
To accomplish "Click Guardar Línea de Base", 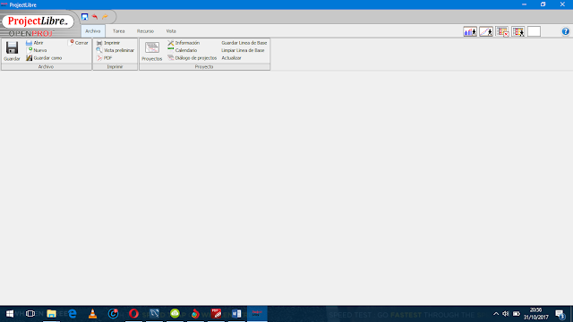I will click(244, 43).
